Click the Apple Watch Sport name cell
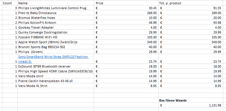 pyautogui.click(x=56, y=42)
